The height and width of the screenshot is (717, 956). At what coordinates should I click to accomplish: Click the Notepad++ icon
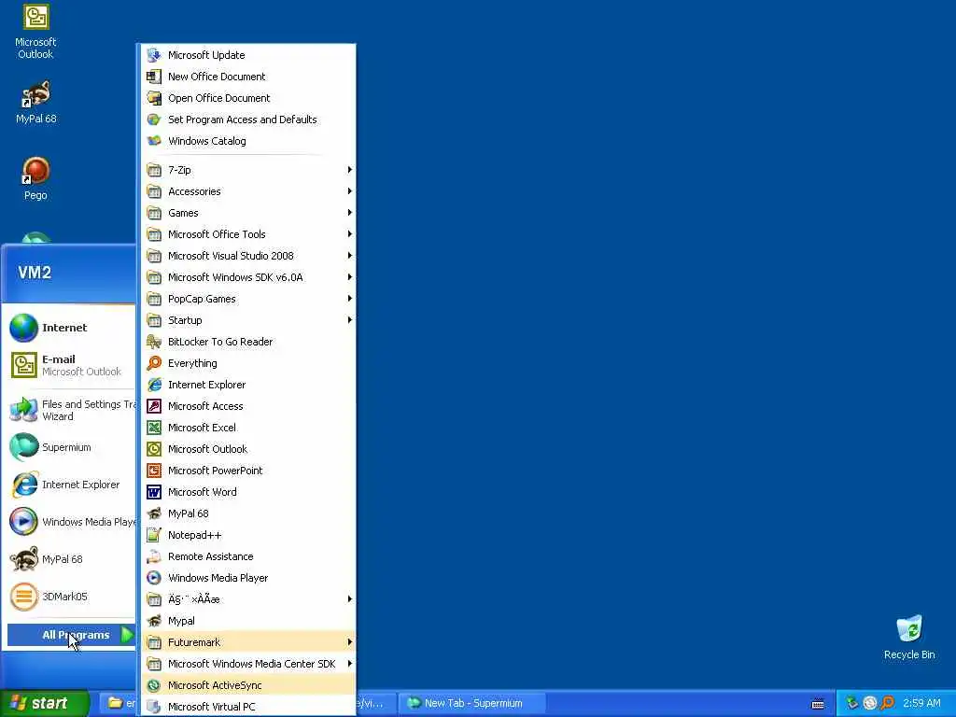[154, 535]
